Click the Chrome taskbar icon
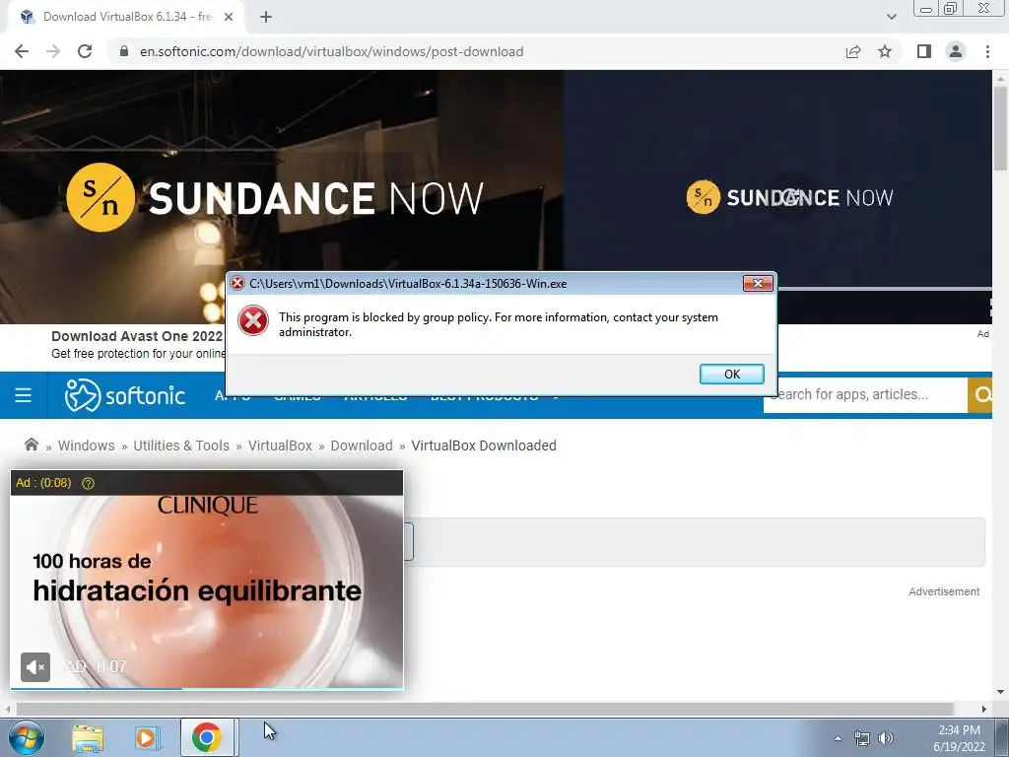 click(207, 737)
